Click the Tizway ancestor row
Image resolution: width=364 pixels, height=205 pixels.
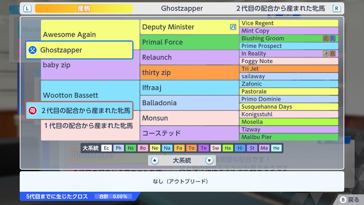tap(289, 130)
